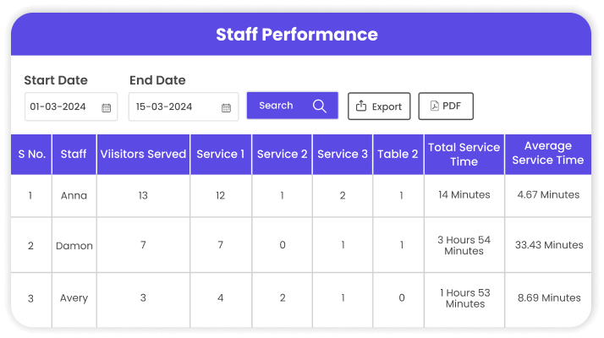Open Start Date calendar picker icon
This screenshot has height=338, width=604.
[107, 107]
